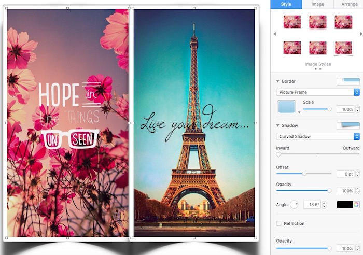Choose the top-middle image style thumbnail
The width and height of the screenshot is (363, 255).
coord(317,21)
